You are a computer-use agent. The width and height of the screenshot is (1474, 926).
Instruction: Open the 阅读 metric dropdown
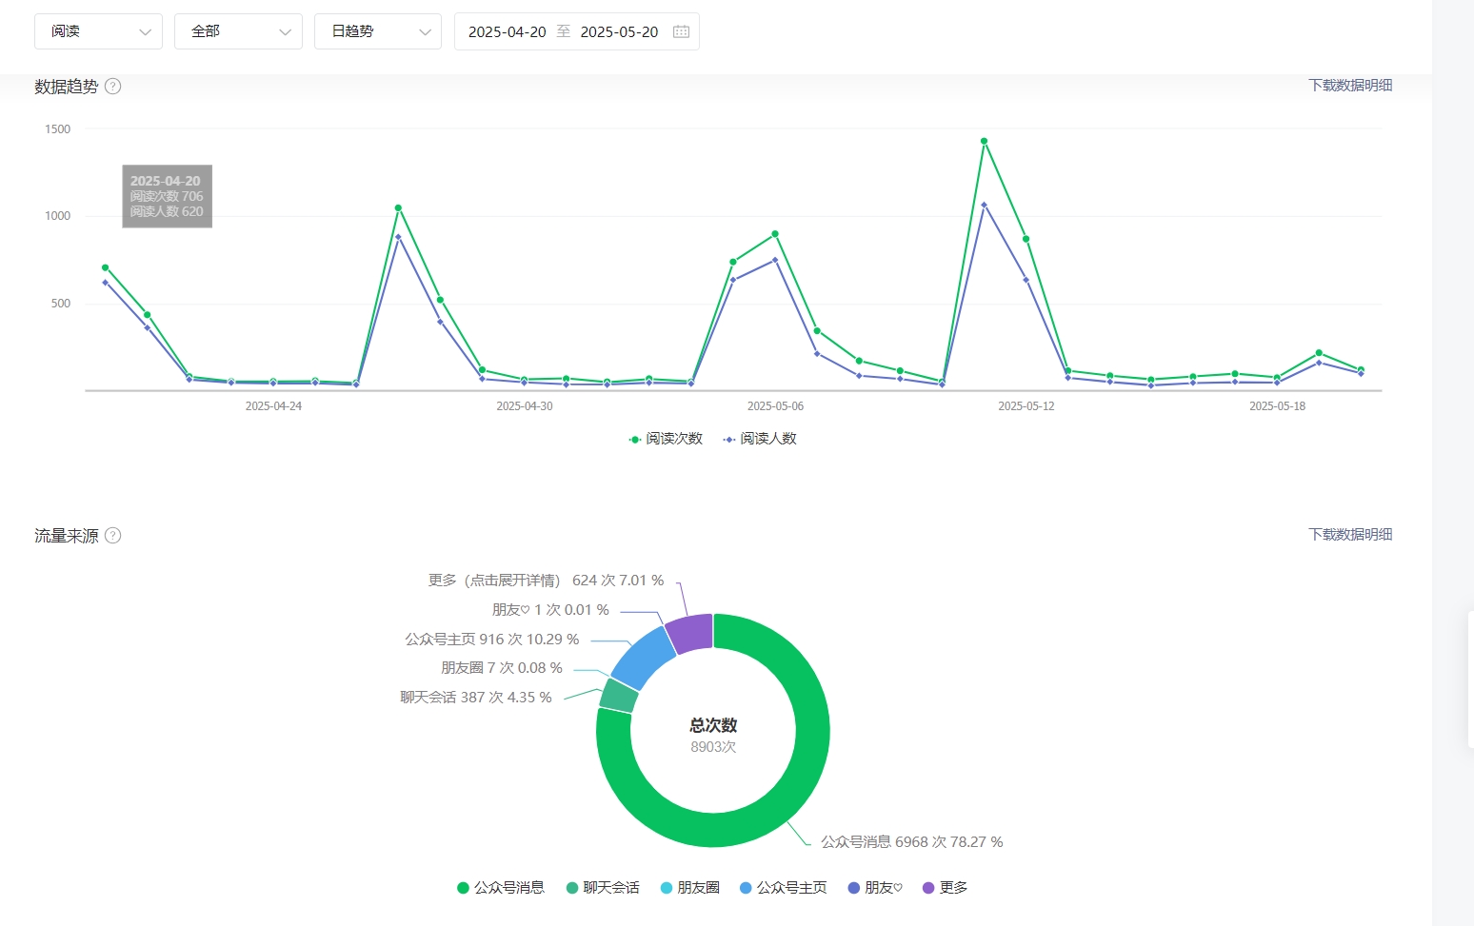click(x=98, y=31)
